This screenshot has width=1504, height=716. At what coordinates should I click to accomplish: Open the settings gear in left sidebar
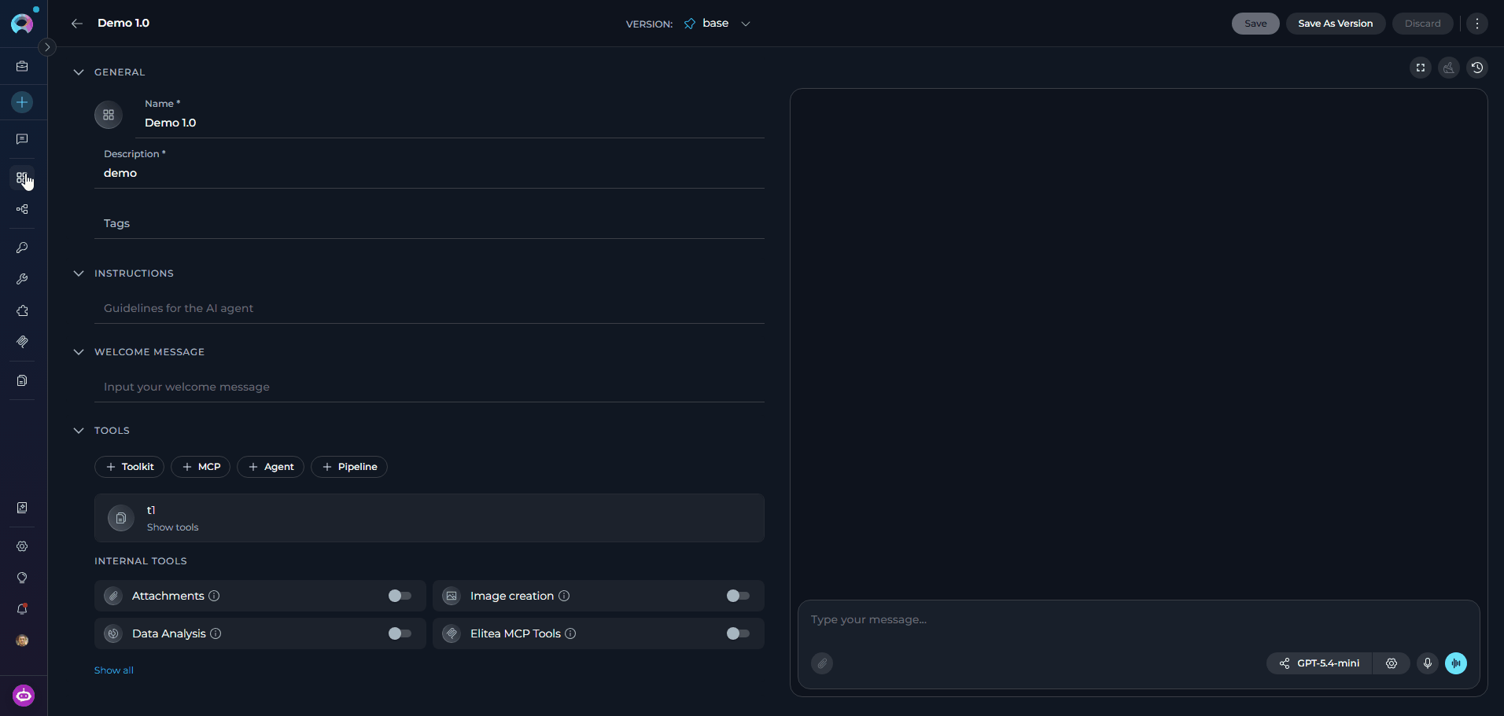coord(22,546)
